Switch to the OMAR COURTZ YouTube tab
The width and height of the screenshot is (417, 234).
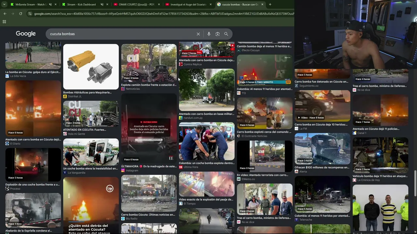(x=137, y=5)
